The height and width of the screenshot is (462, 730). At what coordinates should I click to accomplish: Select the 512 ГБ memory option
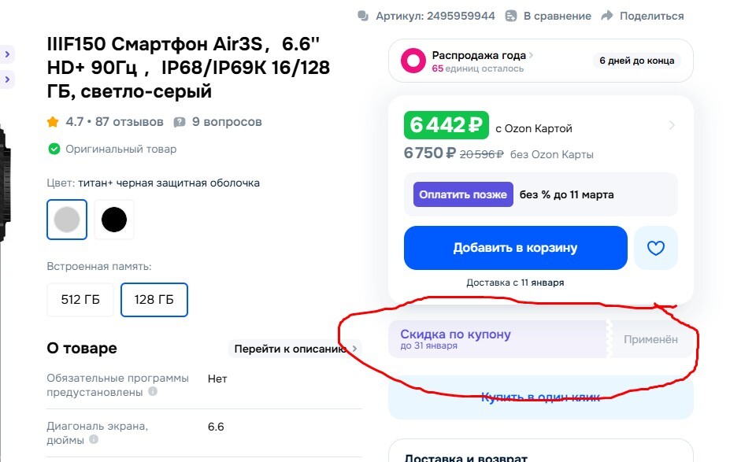[x=80, y=300]
